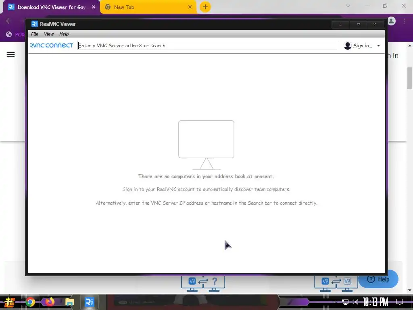
Task: Click the scrollbar up arrow in browser
Action: 410,46
